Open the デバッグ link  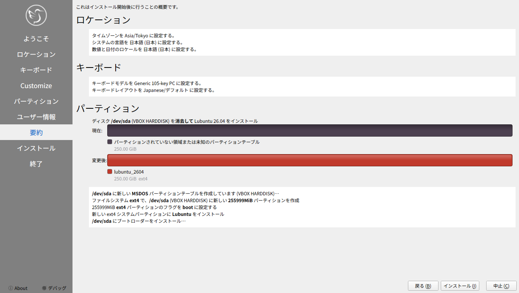pyautogui.click(x=54, y=288)
